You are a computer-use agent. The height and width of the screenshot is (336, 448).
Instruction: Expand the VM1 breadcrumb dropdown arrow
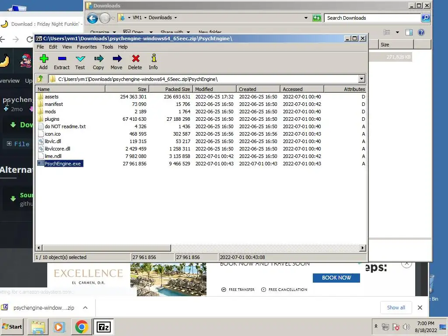pyautogui.click(x=145, y=17)
